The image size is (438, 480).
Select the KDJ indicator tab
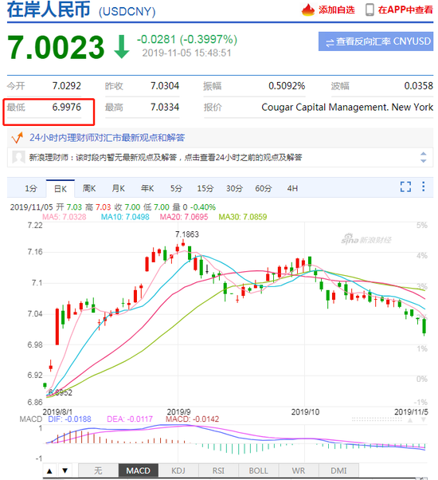(x=178, y=470)
